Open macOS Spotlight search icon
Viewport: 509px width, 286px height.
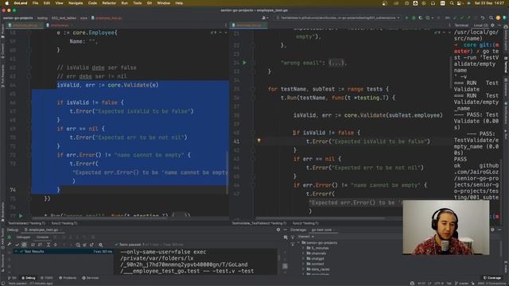pyautogui.click(x=452, y=3)
